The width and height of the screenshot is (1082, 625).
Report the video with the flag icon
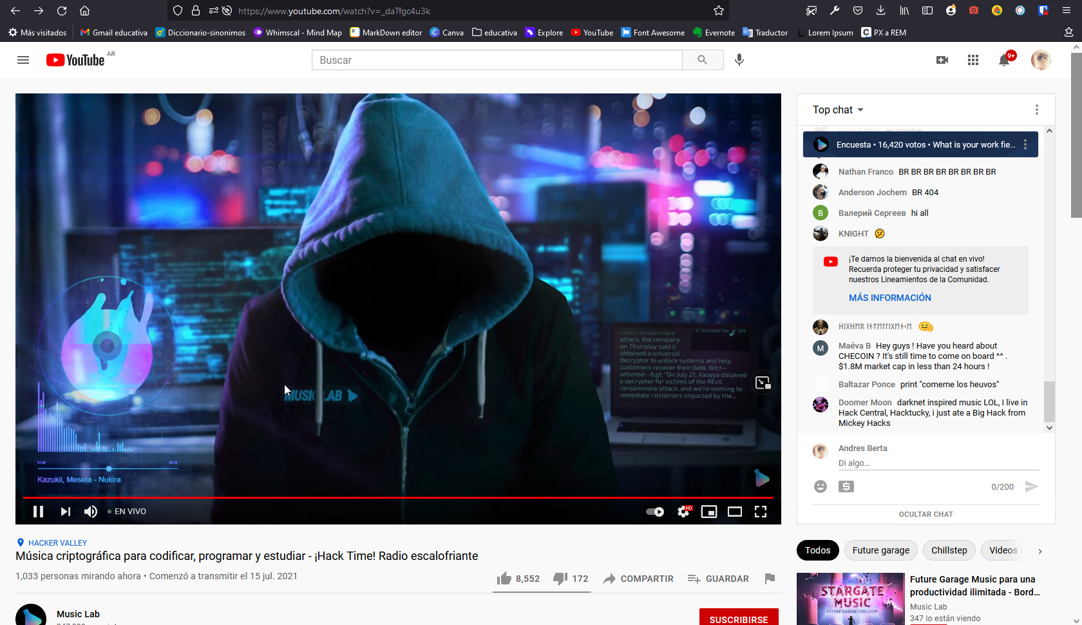click(770, 579)
